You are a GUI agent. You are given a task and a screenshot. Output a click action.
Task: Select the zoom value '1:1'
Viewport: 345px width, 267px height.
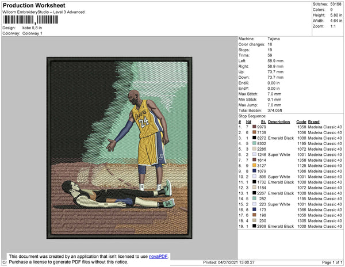point(333,26)
